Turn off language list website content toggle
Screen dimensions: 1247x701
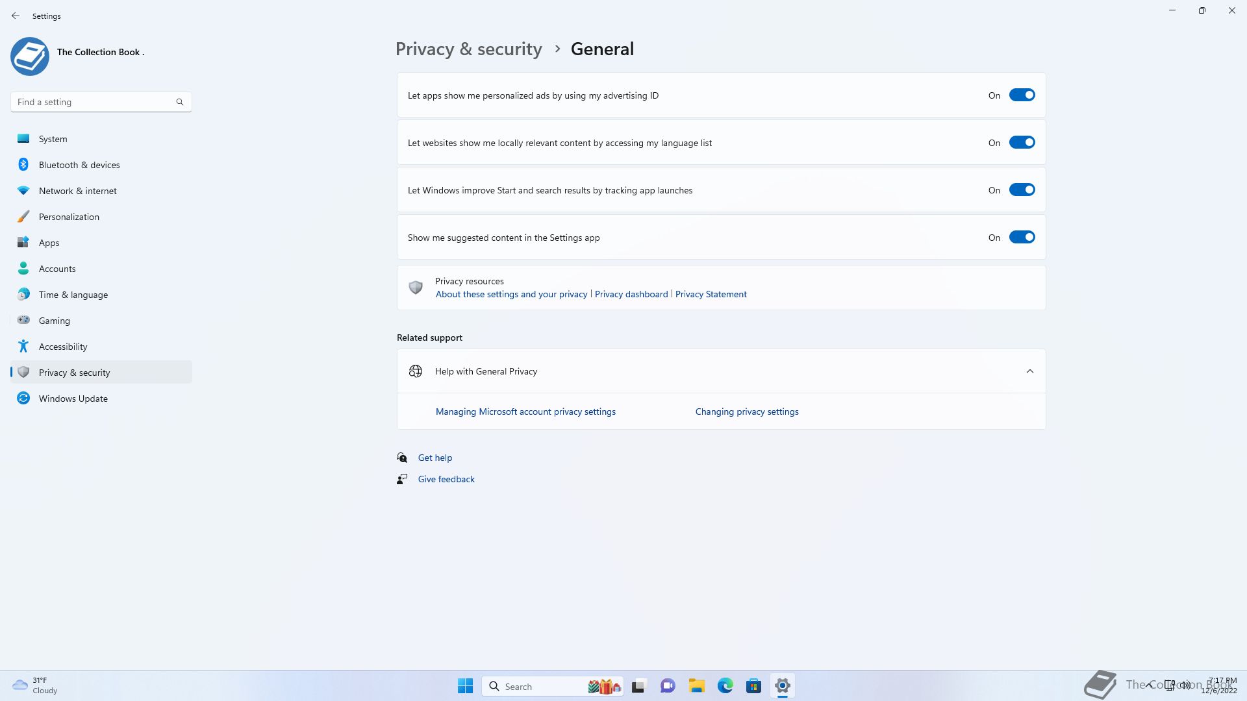click(x=1022, y=143)
